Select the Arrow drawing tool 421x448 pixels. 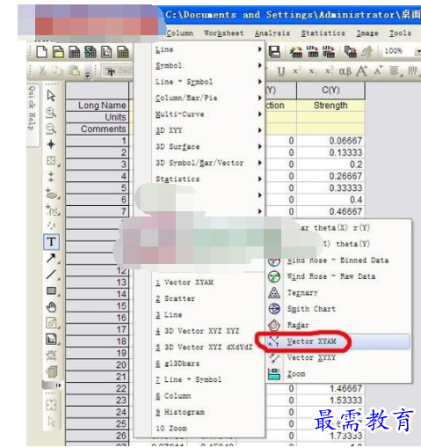pos(51,258)
